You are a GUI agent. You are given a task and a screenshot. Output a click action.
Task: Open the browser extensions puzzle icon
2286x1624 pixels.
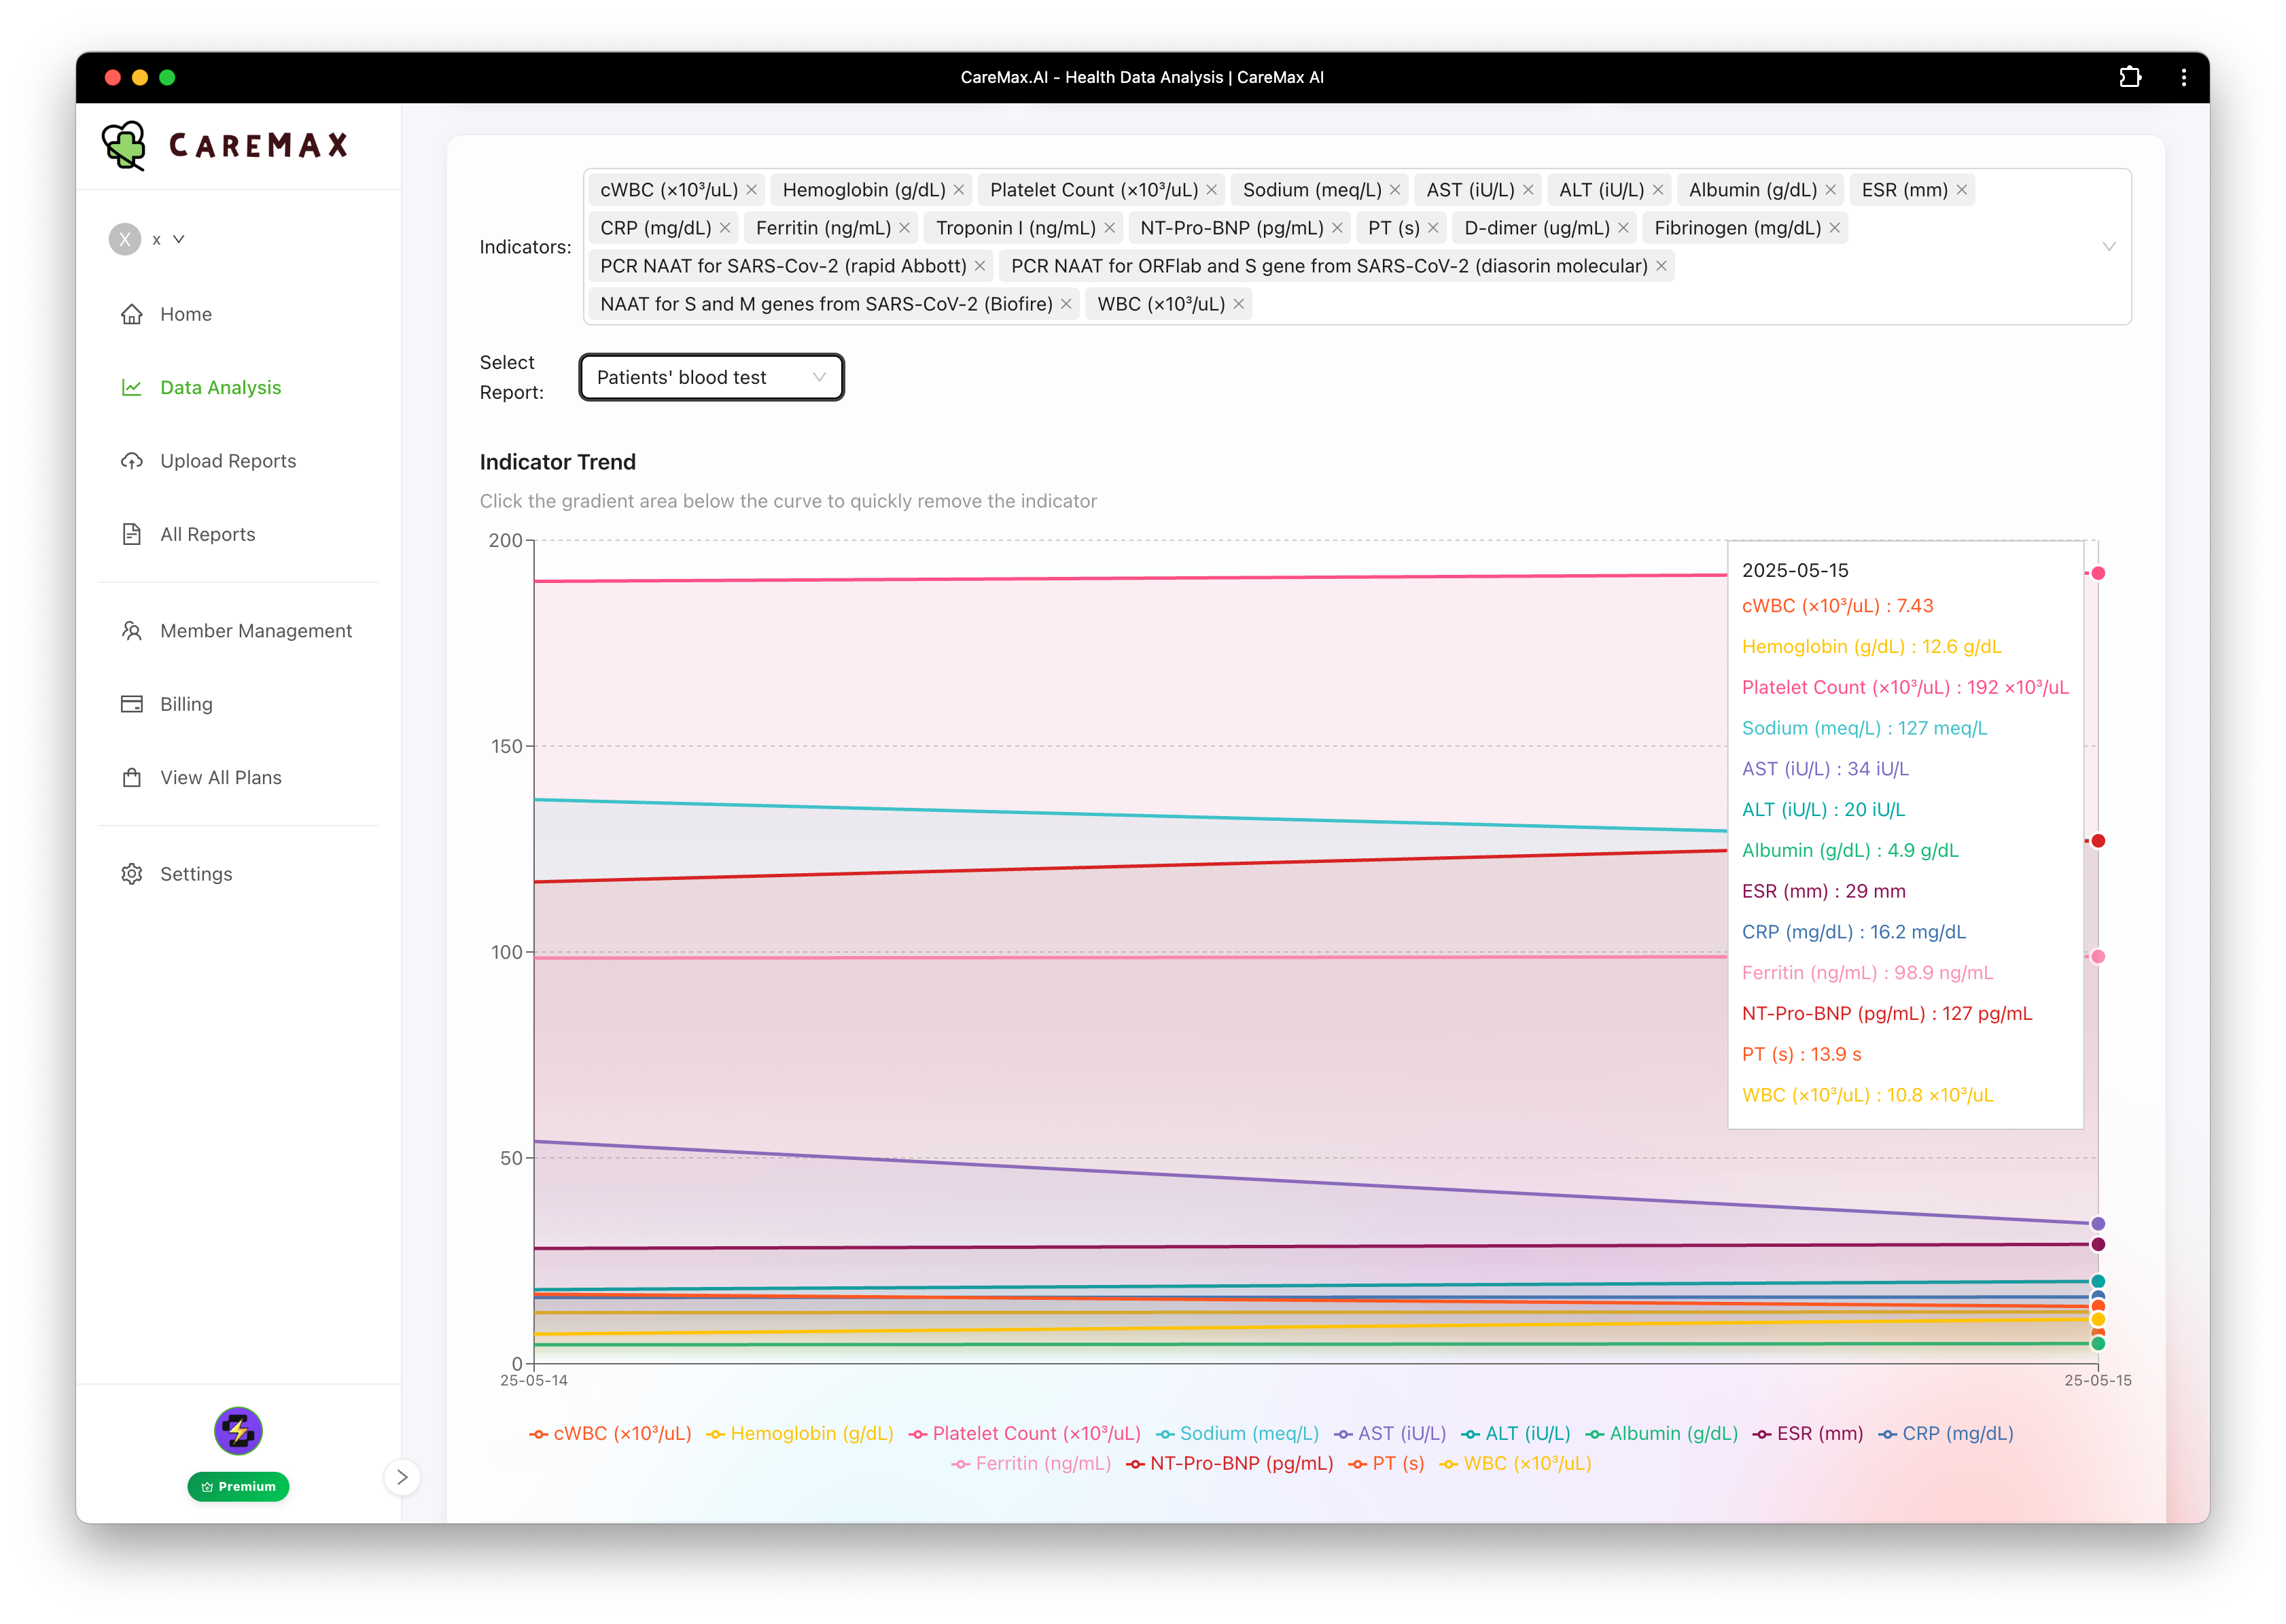pyautogui.click(x=2130, y=77)
